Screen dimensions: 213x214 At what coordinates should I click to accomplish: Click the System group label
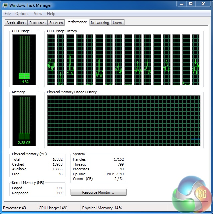[79, 154]
